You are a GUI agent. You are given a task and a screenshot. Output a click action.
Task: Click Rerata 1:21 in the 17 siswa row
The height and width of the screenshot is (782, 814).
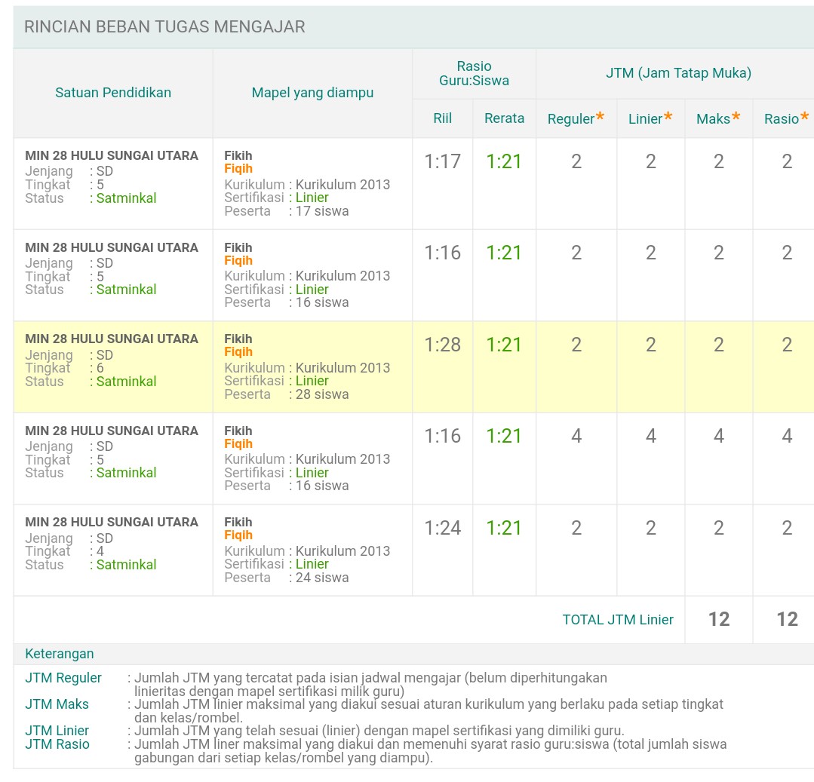click(503, 161)
